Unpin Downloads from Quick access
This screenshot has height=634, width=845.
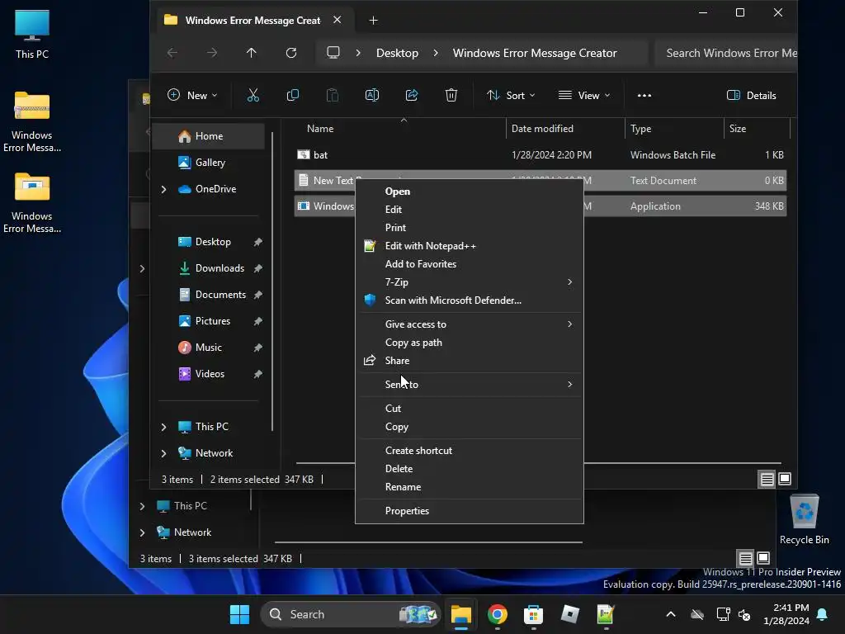[258, 268]
